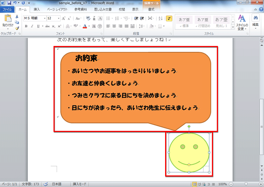Click the character border icon
Image resolution: width=264 pixels, height=187 pixels.
[x=100, y=18]
